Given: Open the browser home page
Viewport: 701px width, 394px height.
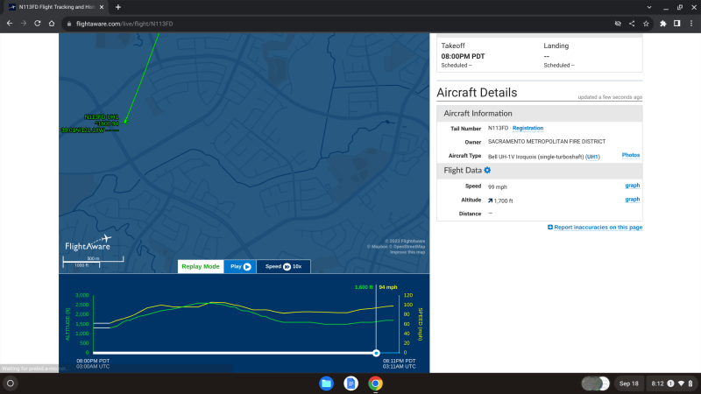Looking at the screenshot, I should (52, 24).
